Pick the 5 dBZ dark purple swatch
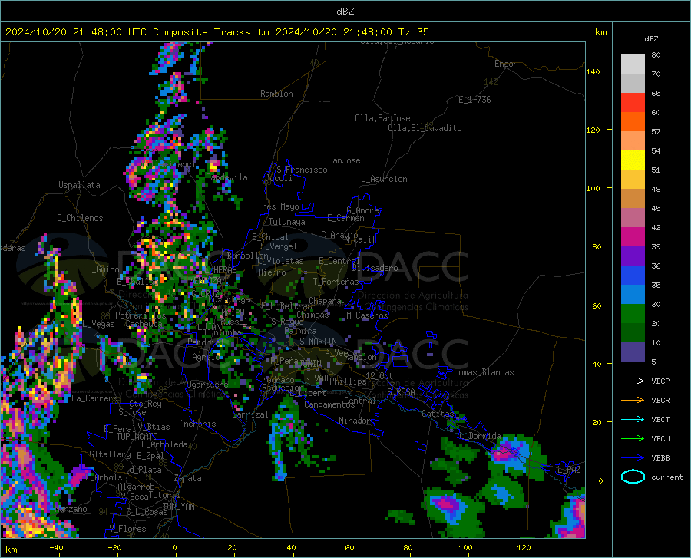 pos(633,352)
